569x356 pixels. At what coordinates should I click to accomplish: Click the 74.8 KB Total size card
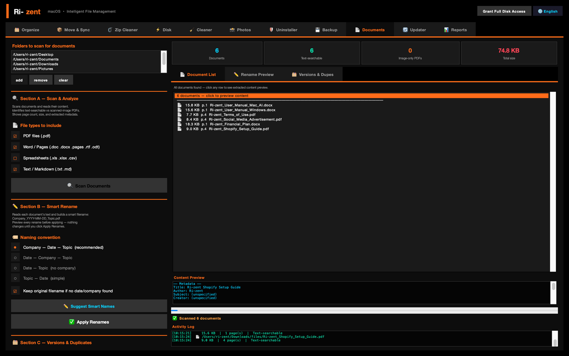(x=509, y=53)
